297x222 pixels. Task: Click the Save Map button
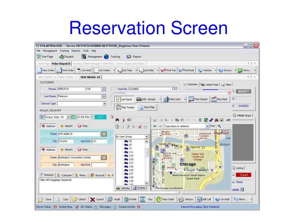tap(147, 107)
